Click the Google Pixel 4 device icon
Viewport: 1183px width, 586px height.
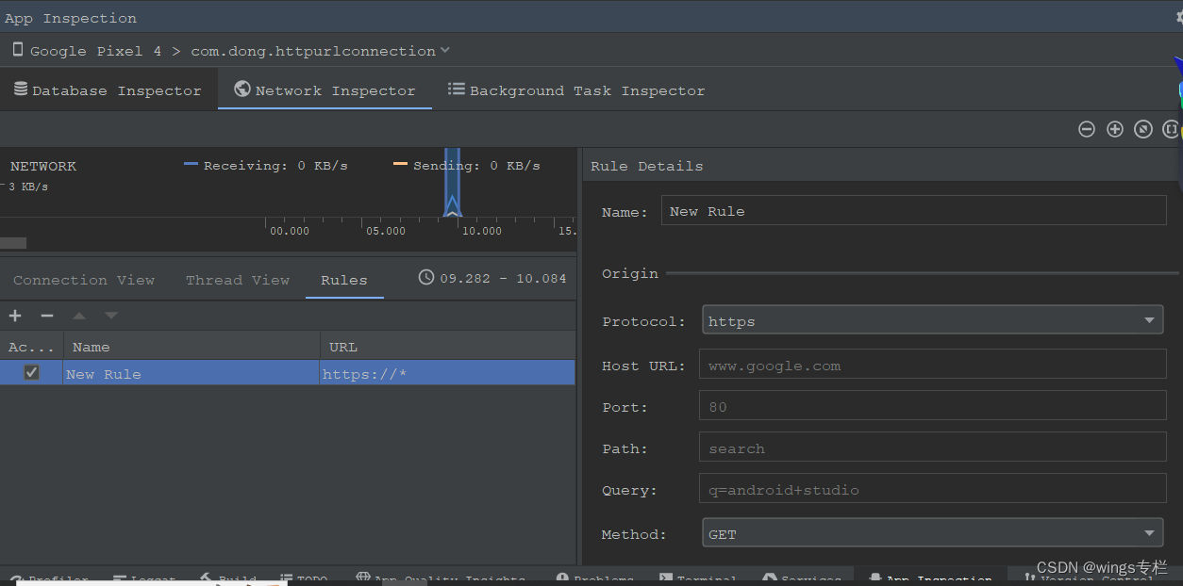[x=17, y=50]
